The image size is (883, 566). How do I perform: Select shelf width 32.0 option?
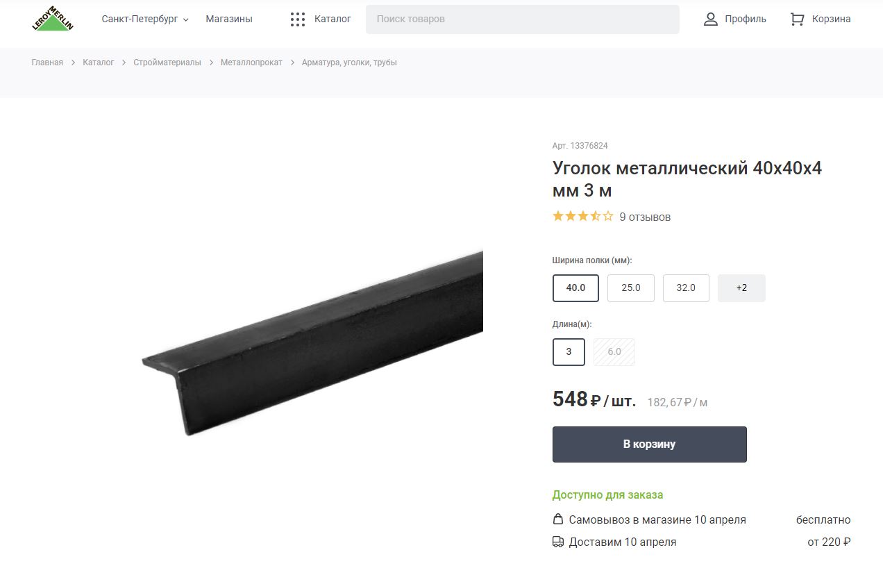click(x=686, y=288)
